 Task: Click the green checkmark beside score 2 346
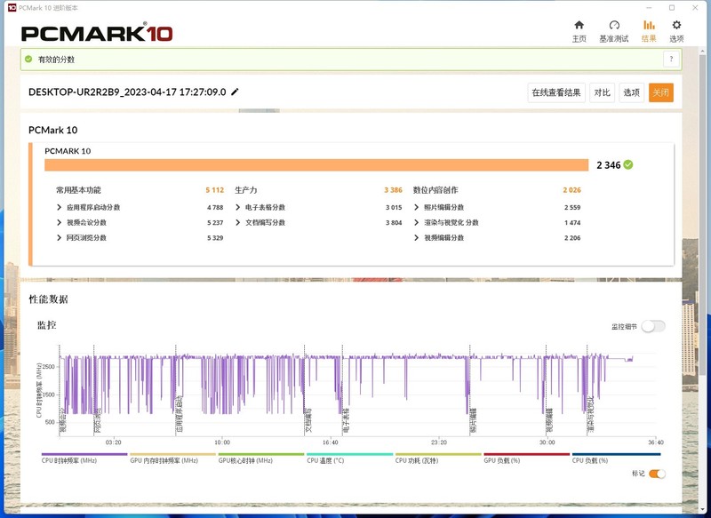pyautogui.click(x=628, y=164)
